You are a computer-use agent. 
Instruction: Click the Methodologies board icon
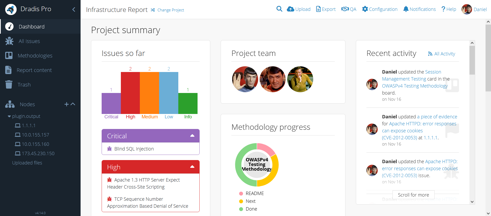(9, 55)
